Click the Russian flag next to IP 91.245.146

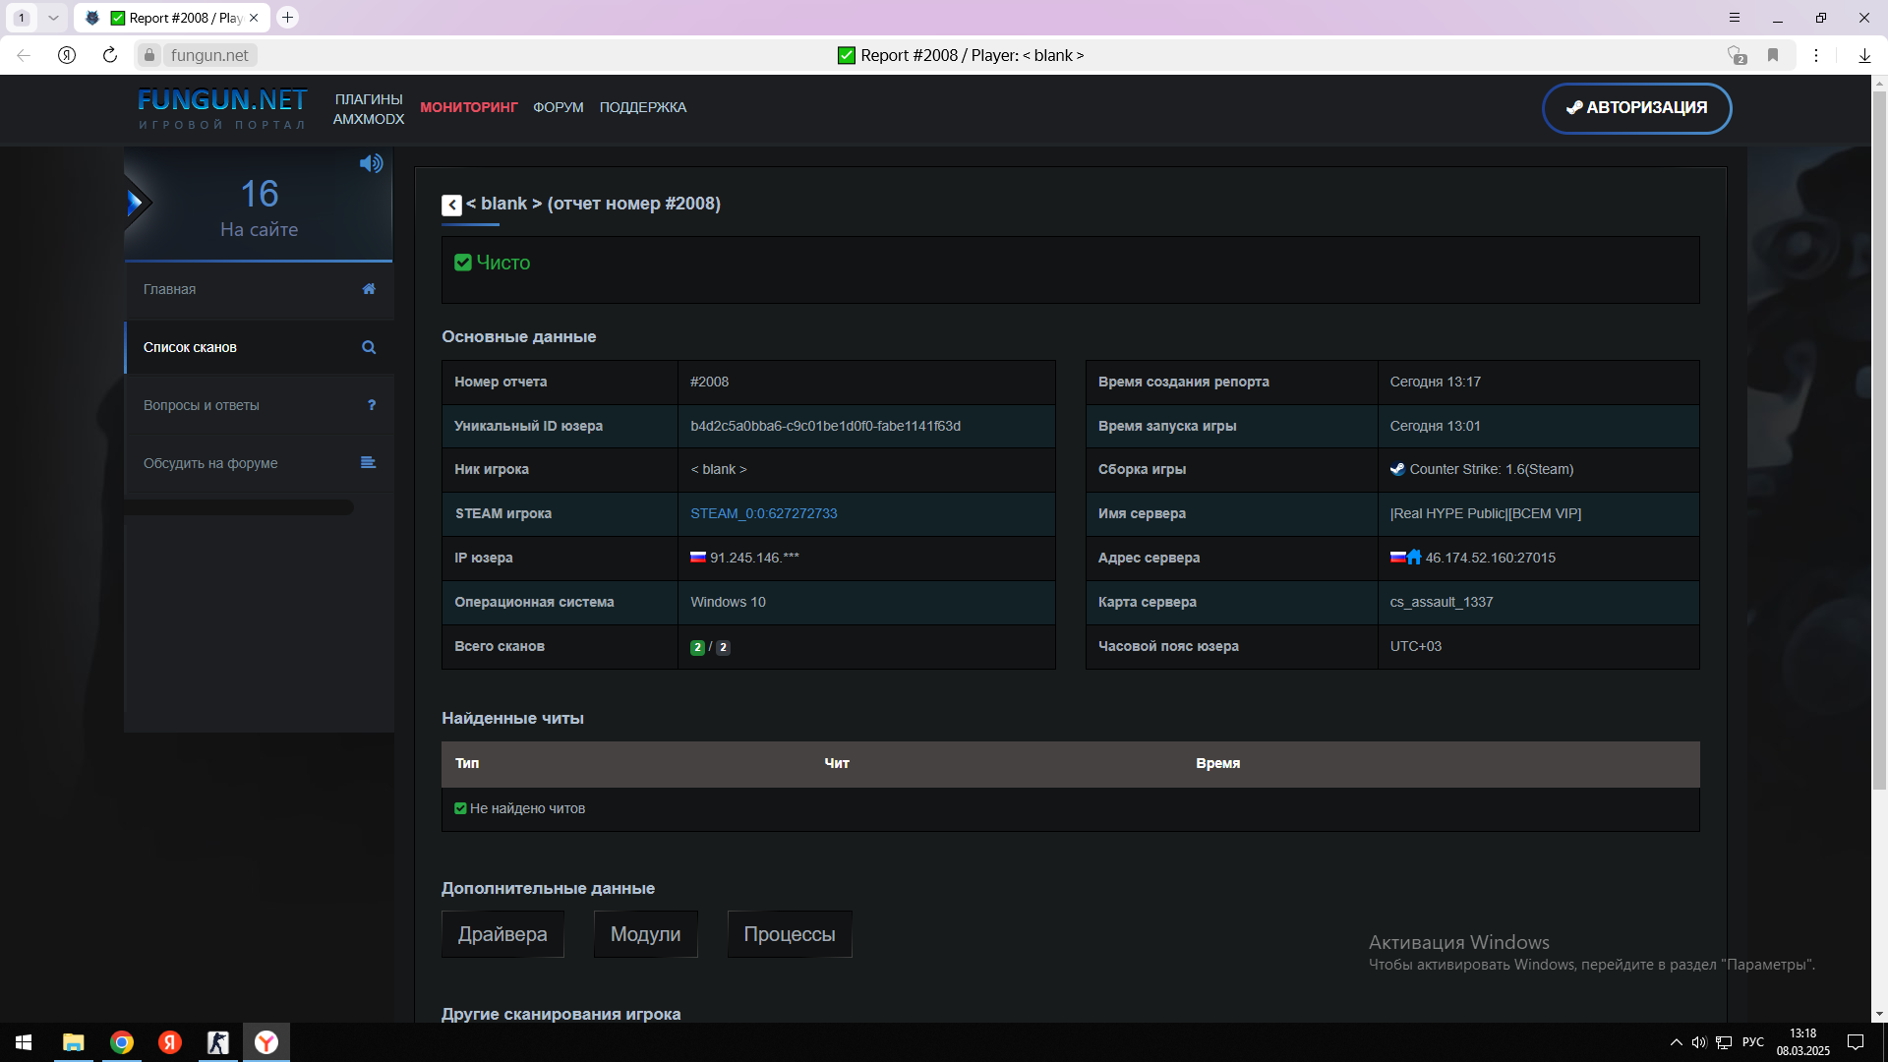pos(698,557)
